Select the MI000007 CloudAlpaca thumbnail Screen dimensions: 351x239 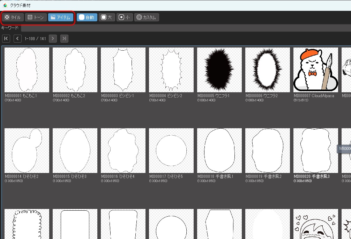coord(316,70)
